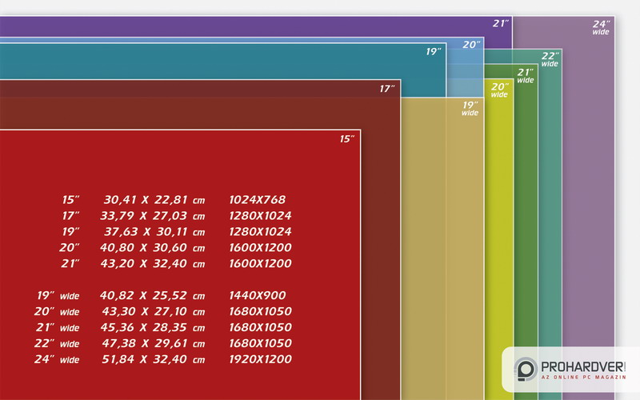Select the 1440X900 resolution entry

pyautogui.click(x=257, y=295)
